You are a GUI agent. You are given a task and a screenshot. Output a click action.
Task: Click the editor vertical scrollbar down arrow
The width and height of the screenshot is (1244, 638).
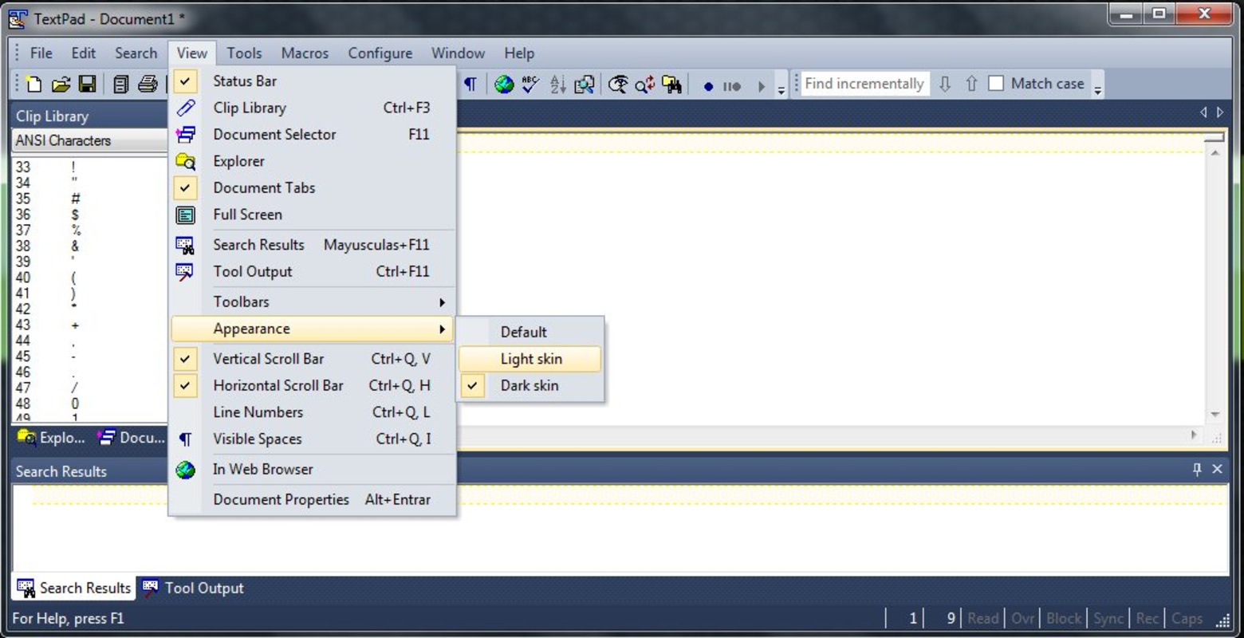(1215, 415)
